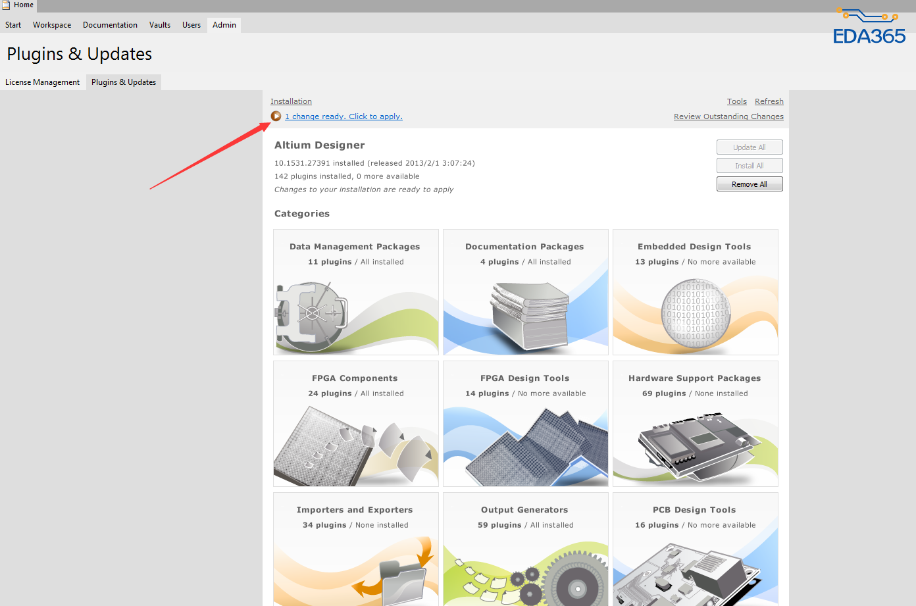Switch to the Vaults menu tab
Viewport: 916px width, 606px height.
click(x=160, y=25)
